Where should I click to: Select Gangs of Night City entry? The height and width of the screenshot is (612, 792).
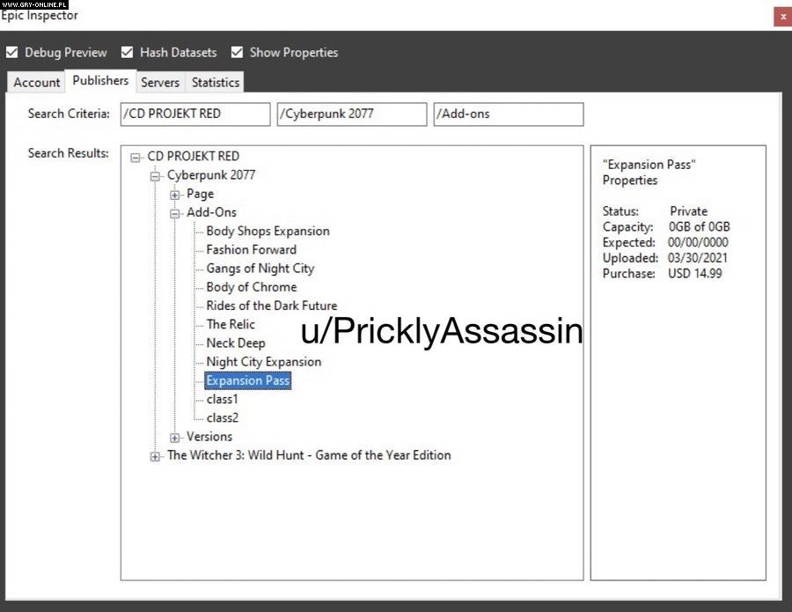(260, 269)
